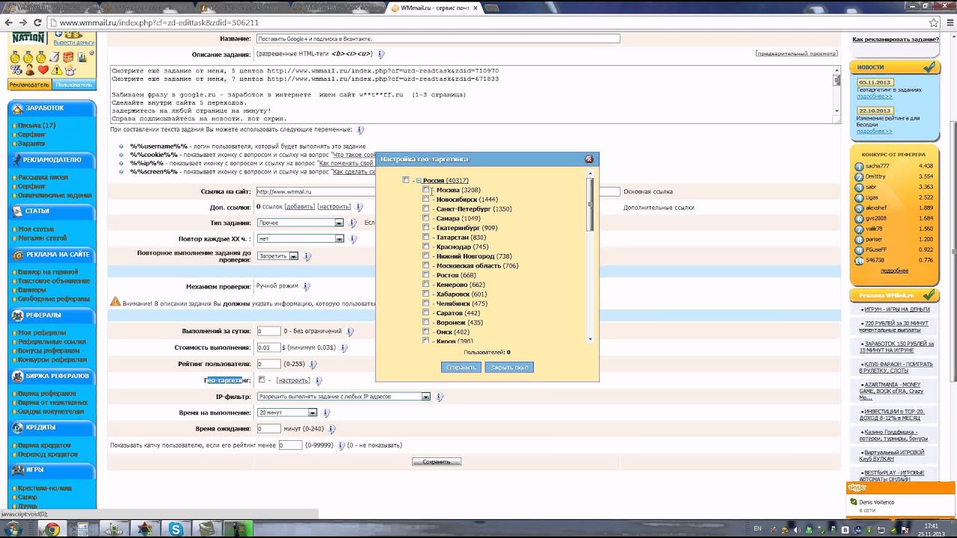Click browser back arrow

click(x=9, y=22)
